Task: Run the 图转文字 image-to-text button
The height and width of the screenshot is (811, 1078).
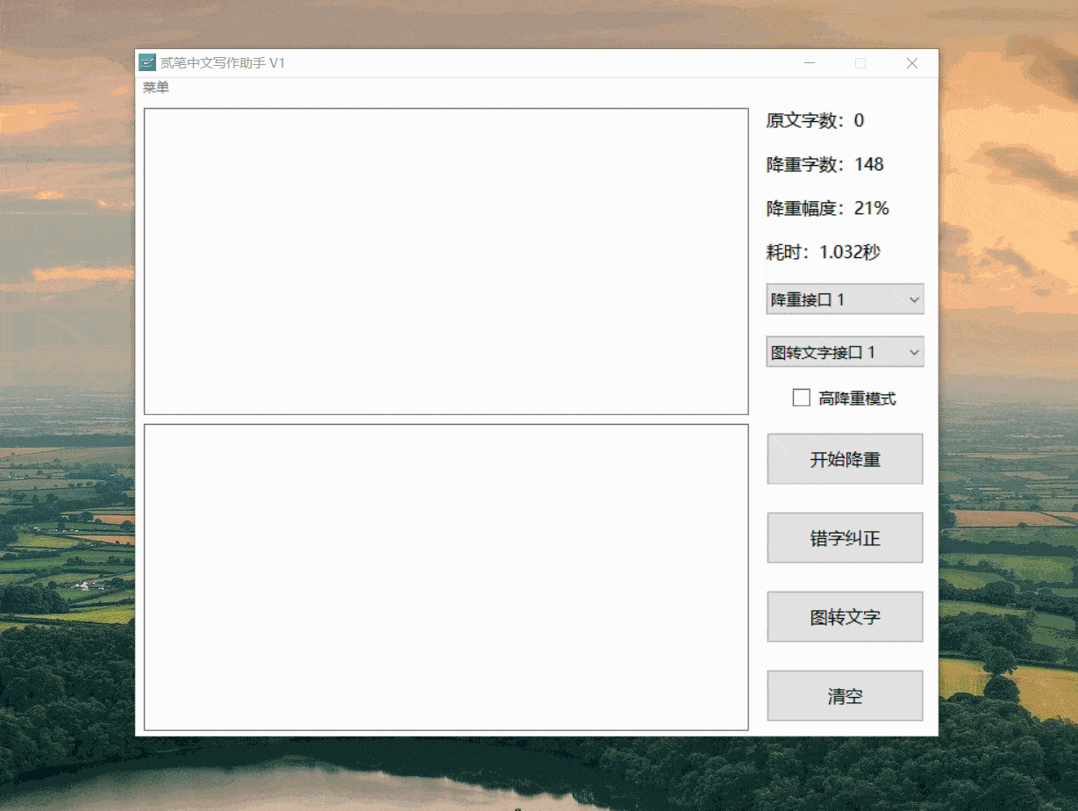Action: pos(845,617)
